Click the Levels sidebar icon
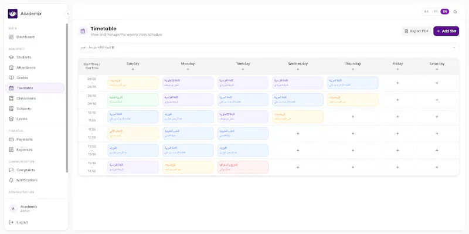This screenshot has height=234, width=469. [x=11, y=119]
